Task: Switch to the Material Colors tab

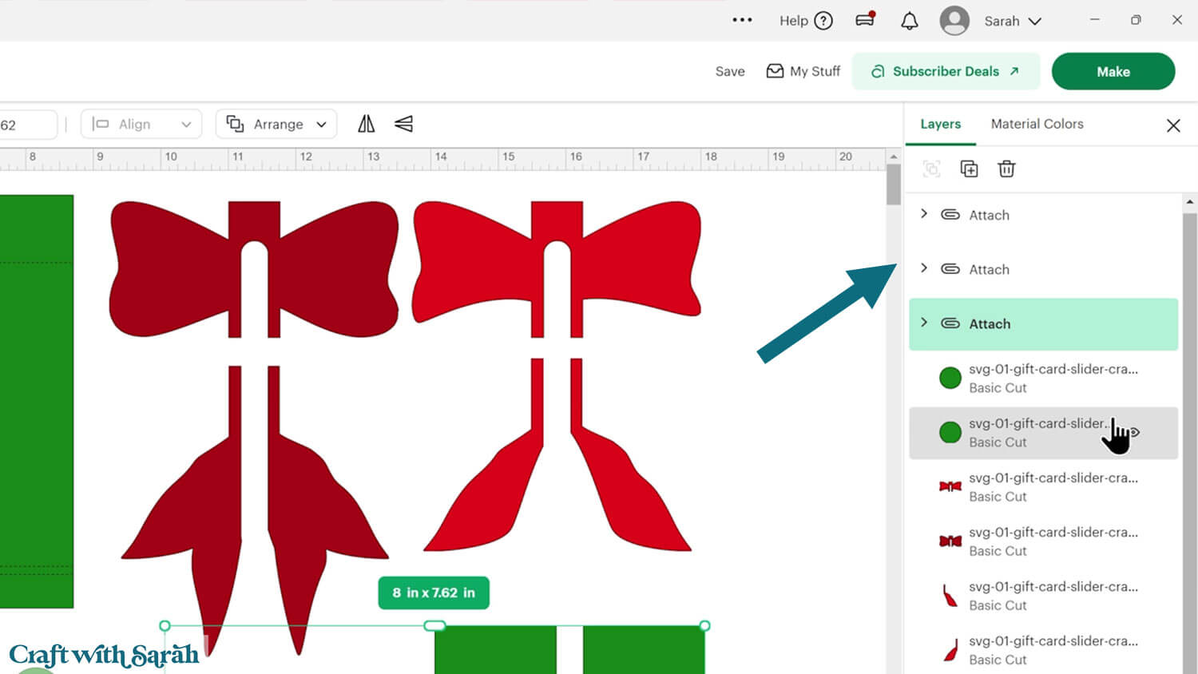Action: click(1037, 124)
